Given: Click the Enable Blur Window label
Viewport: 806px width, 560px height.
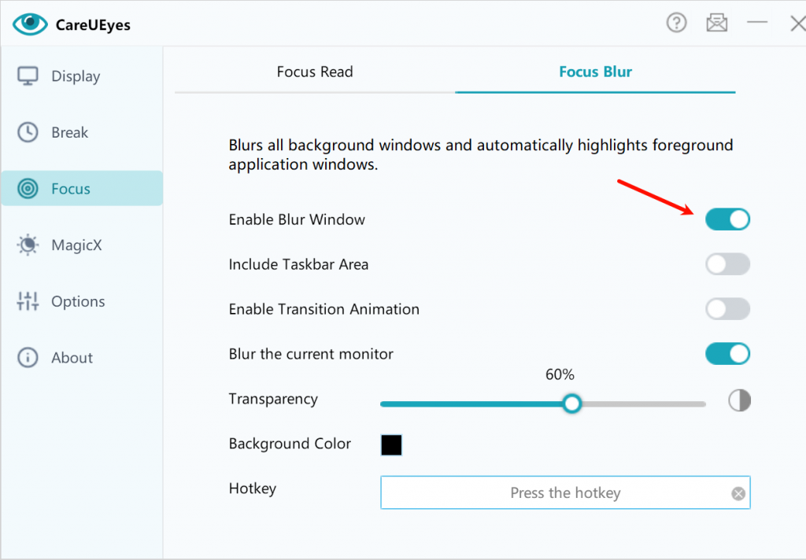Looking at the screenshot, I should pos(297,220).
